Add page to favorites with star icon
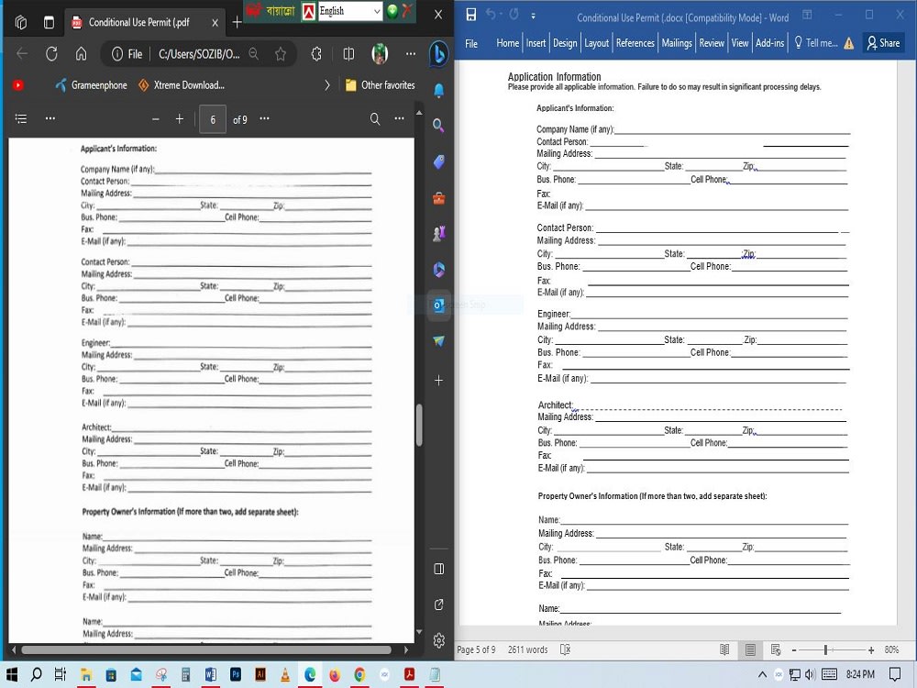 (281, 54)
